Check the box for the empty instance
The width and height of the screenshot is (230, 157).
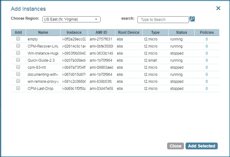pos(18,39)
